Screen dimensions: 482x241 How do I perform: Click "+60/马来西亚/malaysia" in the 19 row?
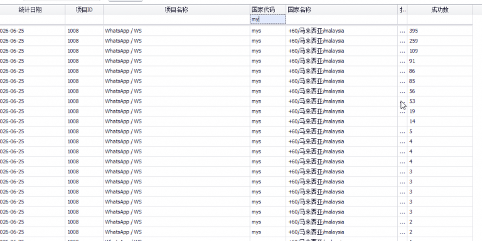(316, 111)
